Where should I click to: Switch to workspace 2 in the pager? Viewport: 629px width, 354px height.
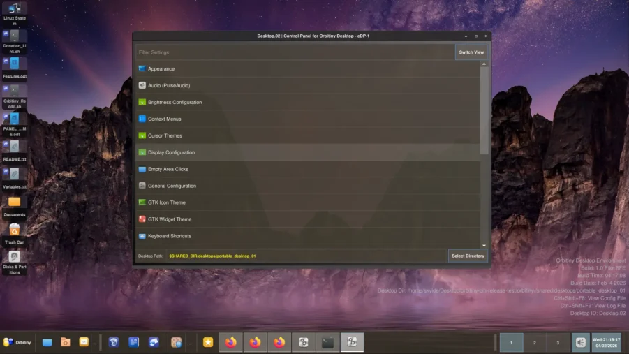click(535, 343)
